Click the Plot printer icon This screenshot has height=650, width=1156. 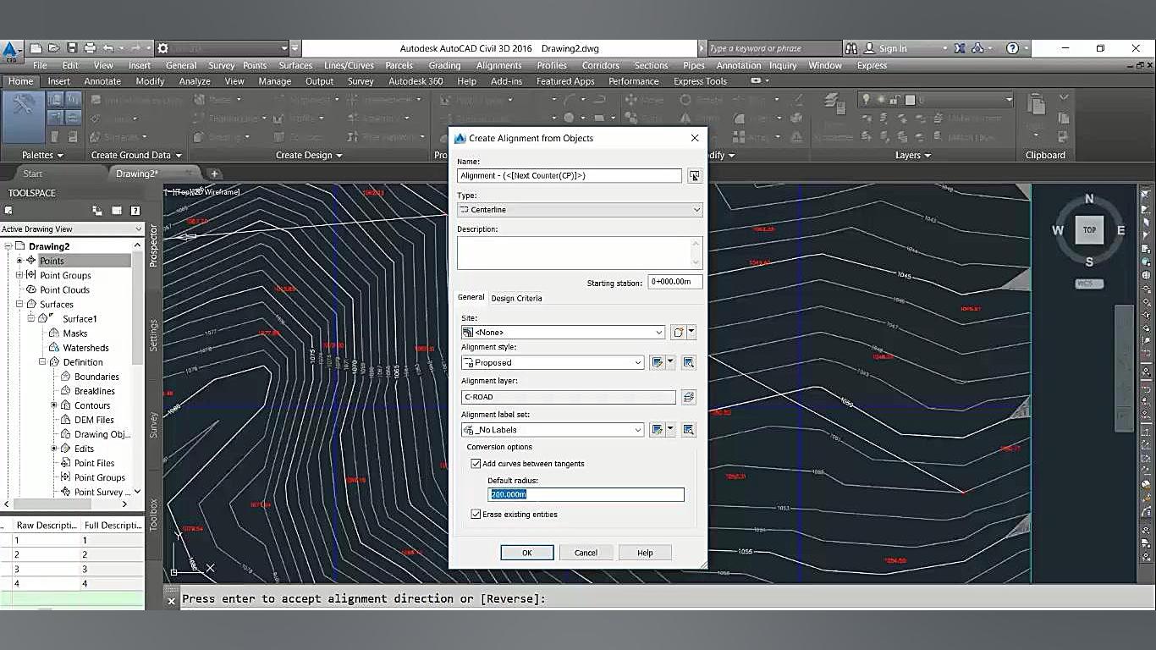[90, 48]
